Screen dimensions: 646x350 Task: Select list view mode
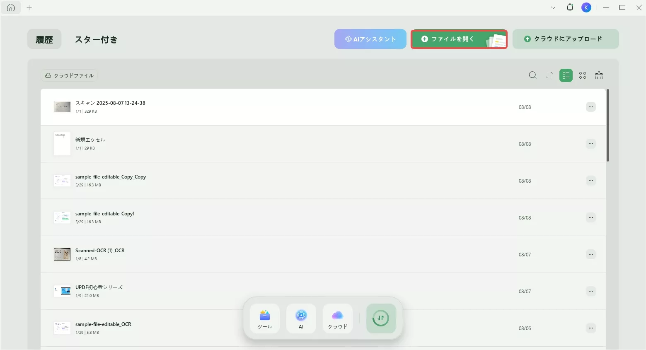[566, 75]
